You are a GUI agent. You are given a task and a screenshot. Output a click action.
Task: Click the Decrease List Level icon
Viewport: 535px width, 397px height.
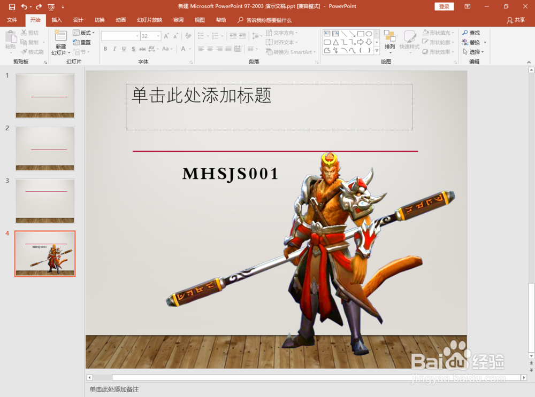233,36
